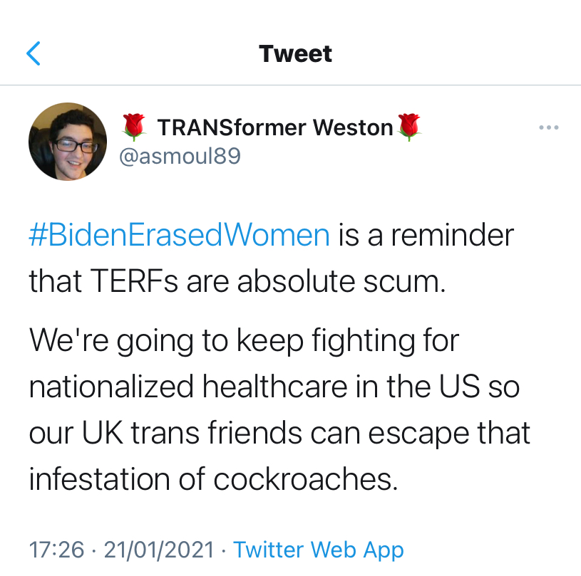Click the Twitter Web App source link
The width and height of the screenshot is (581, 576).
318,550
